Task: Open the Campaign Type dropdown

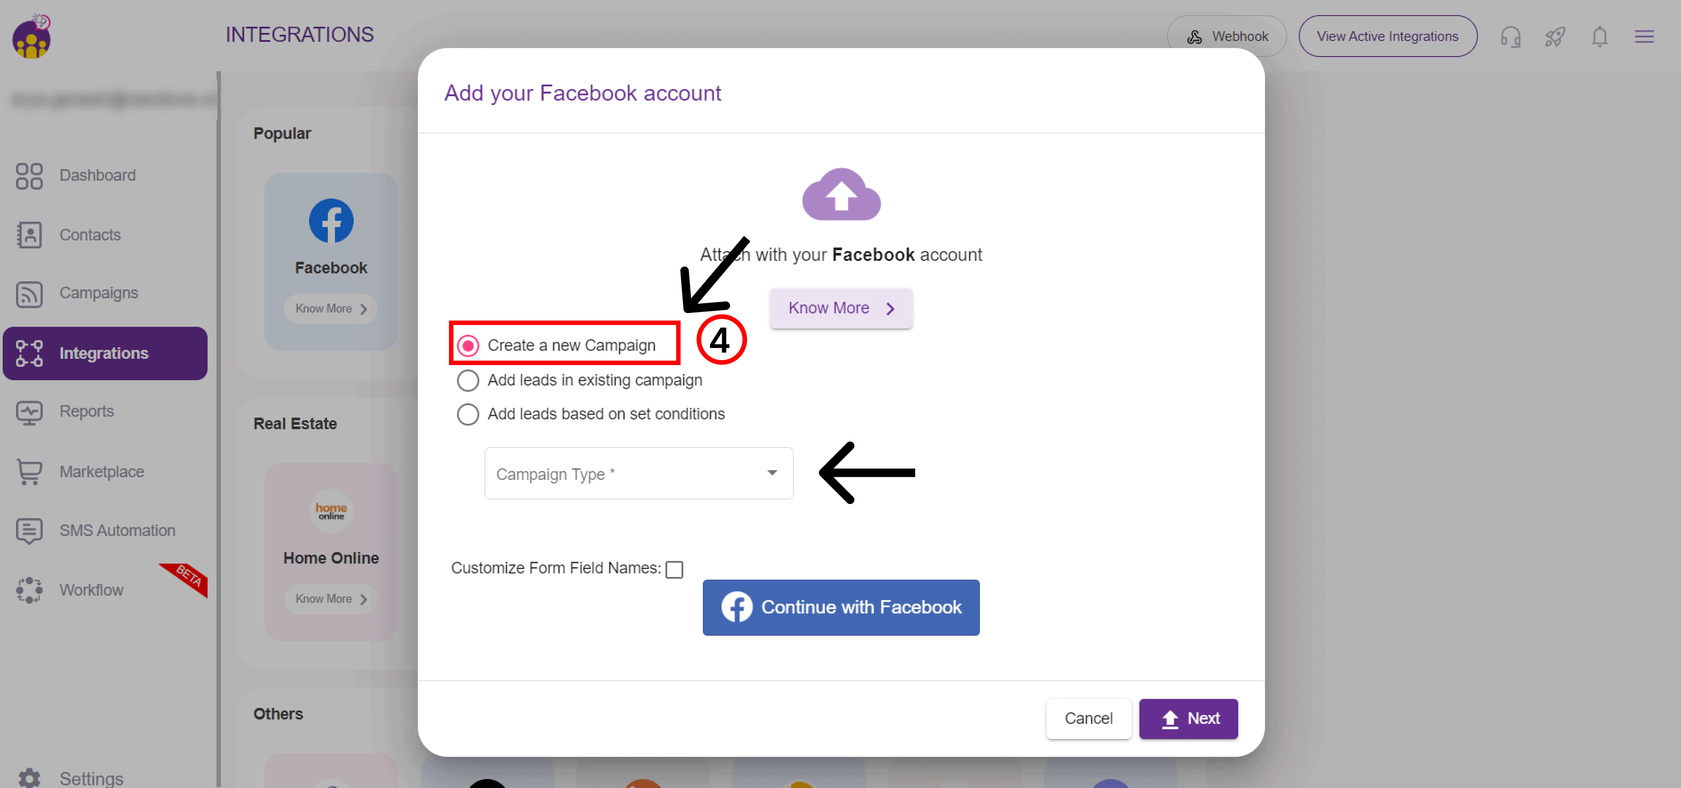Action: (x=638, y=474)
